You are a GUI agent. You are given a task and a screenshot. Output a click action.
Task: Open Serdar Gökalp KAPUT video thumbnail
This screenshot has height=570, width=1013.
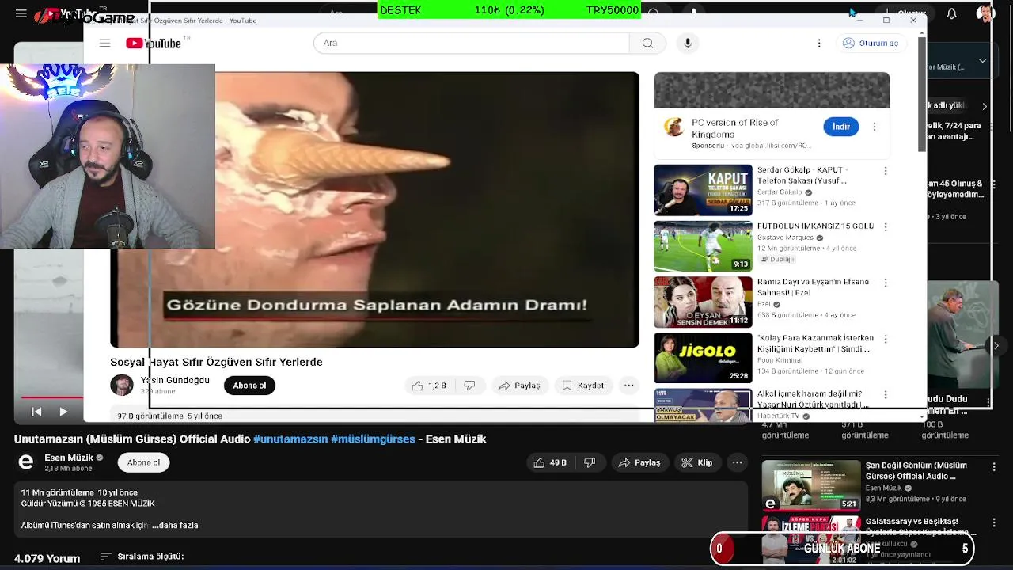[x=703, y=190]
